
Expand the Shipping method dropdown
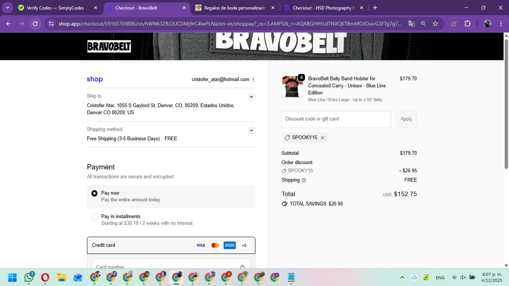coord(251,130)
